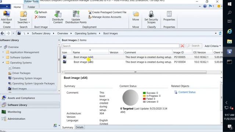
Task: Click Manage Access Accounts
Action: tap(105, 17)
